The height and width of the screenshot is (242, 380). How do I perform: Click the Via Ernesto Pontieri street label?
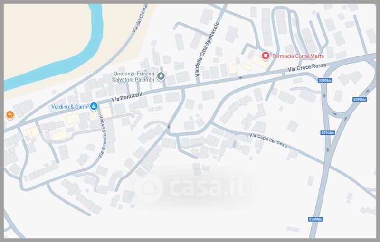pyautogui.click(x=103, y=137)
